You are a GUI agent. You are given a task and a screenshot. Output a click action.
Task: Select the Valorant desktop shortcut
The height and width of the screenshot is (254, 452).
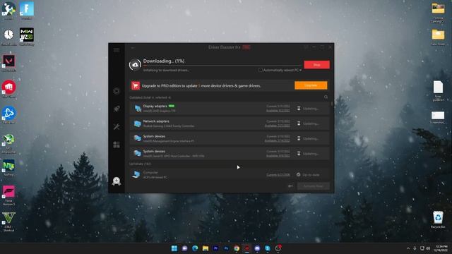coord(8,63)
